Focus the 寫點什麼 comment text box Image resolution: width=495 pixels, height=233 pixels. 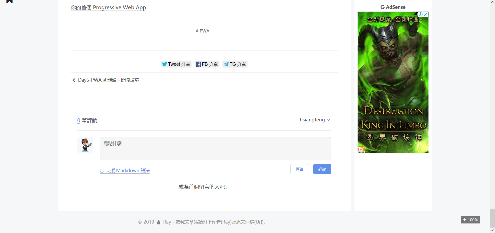(x=216, y=148)
